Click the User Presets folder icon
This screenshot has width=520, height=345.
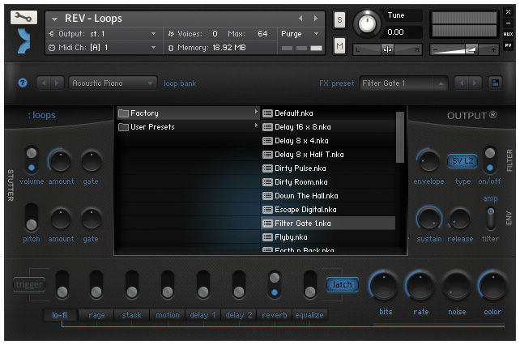[x=123, y=127]
